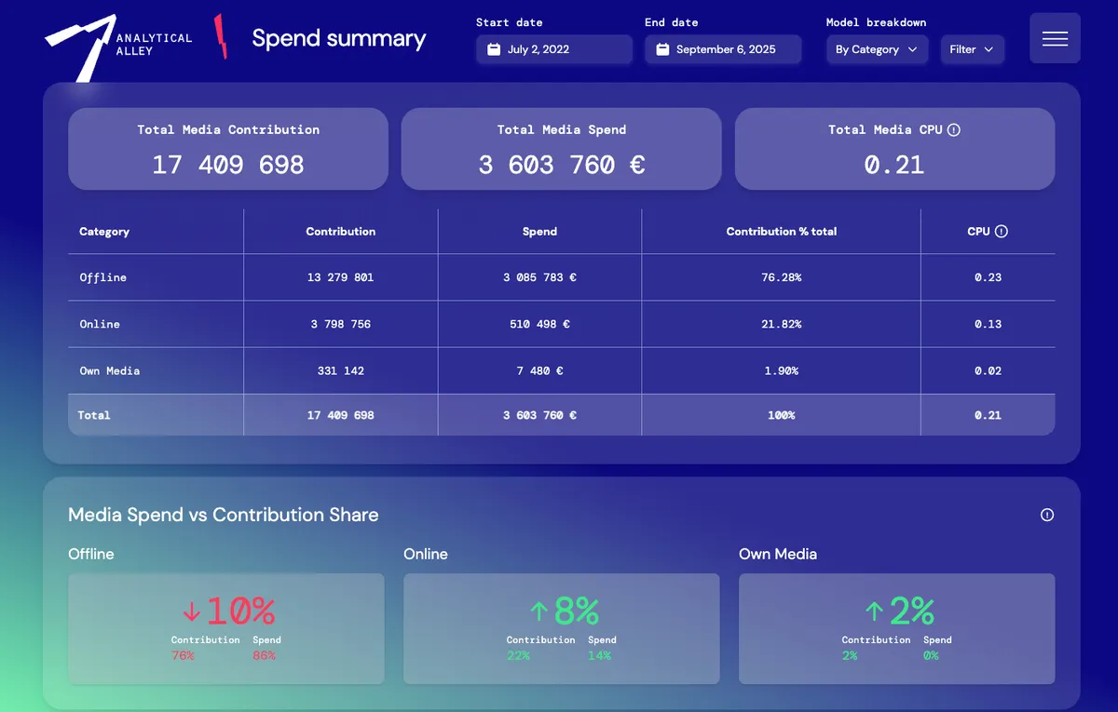
Task: Click the Total Media Contribution card
Action: click(x=227, y=149)
